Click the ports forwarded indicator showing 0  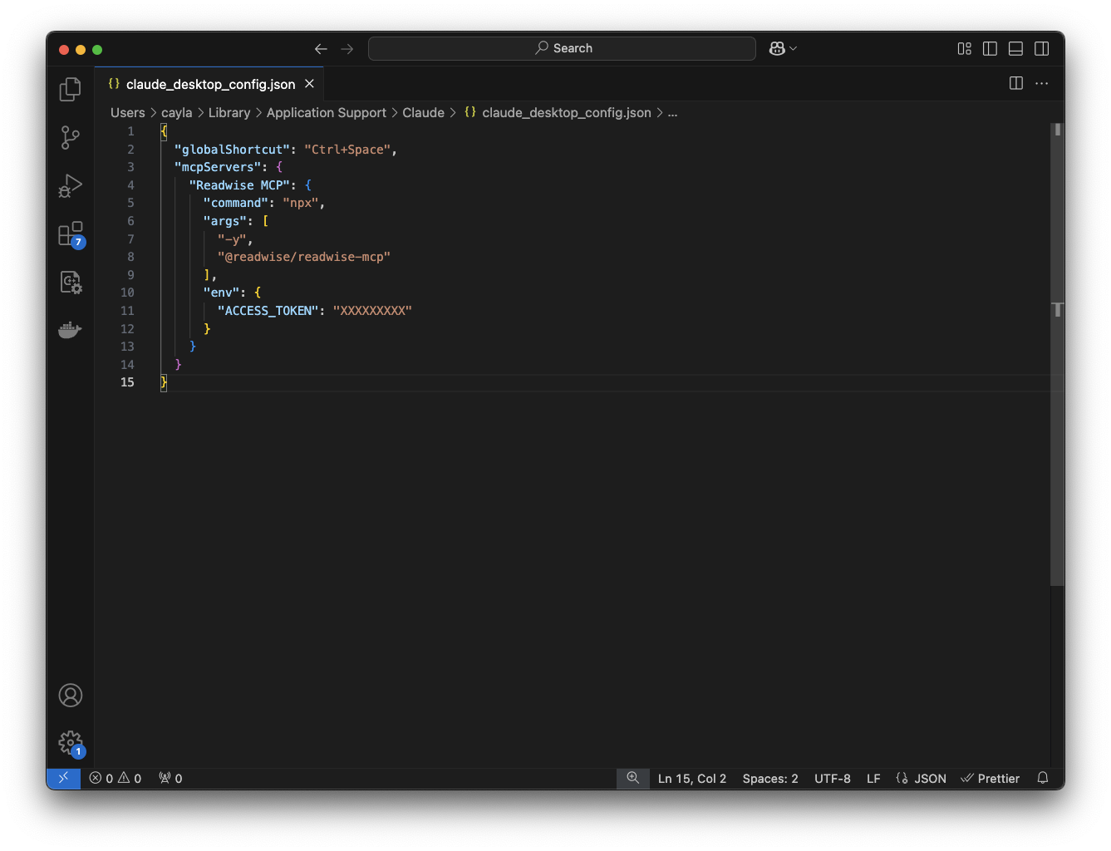(x=170, y=778)
